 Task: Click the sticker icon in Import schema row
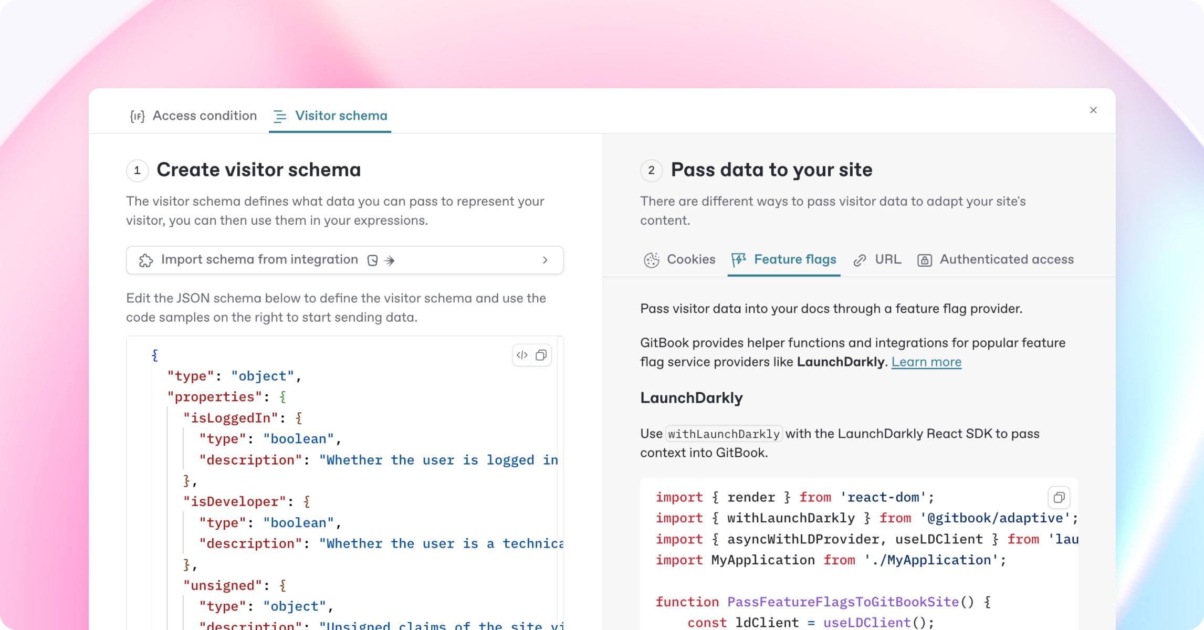(x=372, y=260)
